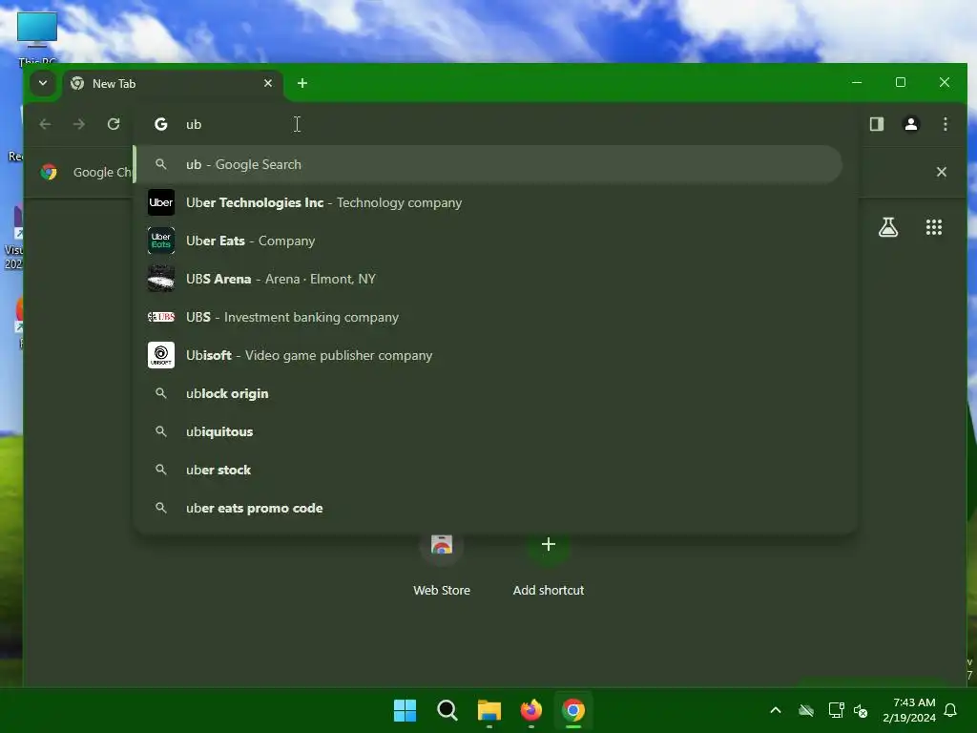
Task: Open File Explorer from taskbar
Action: [x=489, y=710]
